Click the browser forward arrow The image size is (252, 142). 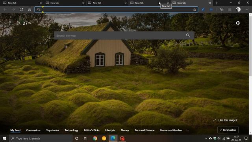point(13,9)
